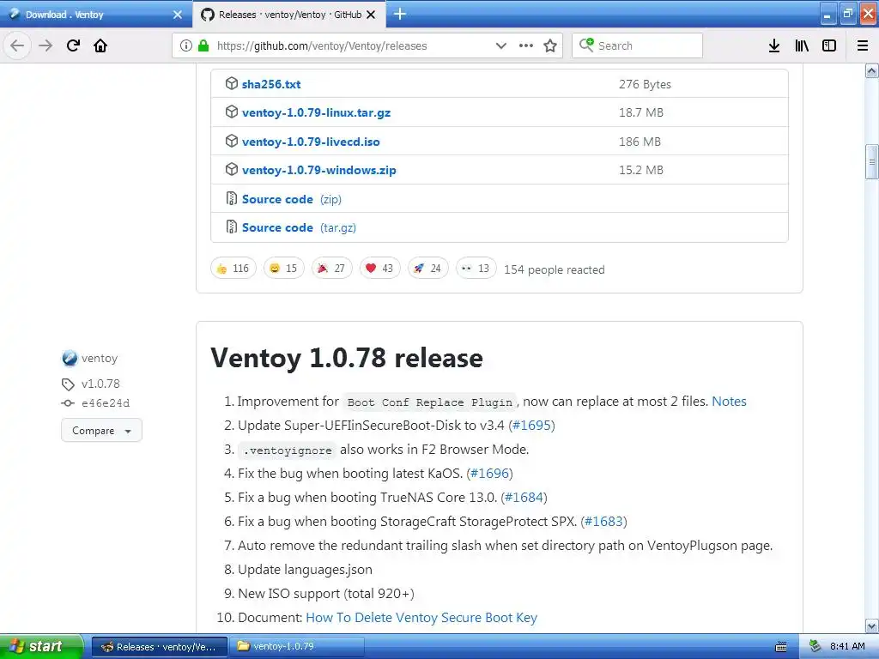
Task: Open ventoy author profile link
Action: pos(100,358)
